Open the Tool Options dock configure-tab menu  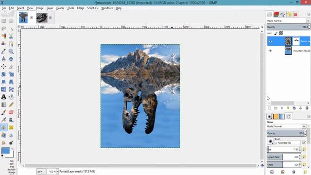(309, 116)
